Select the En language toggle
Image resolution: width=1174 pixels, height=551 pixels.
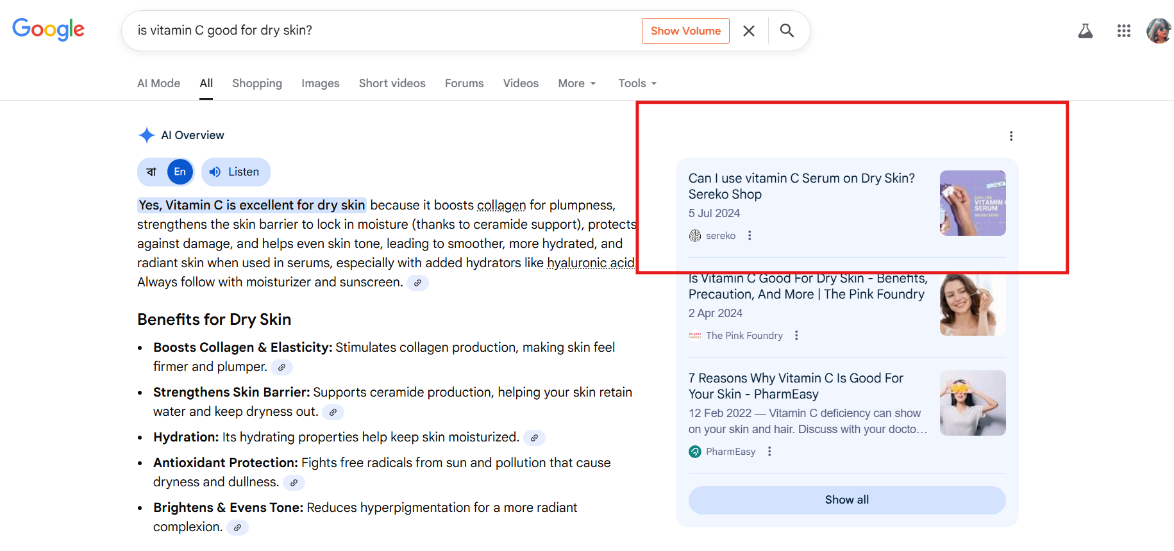(x=180, y=172)
